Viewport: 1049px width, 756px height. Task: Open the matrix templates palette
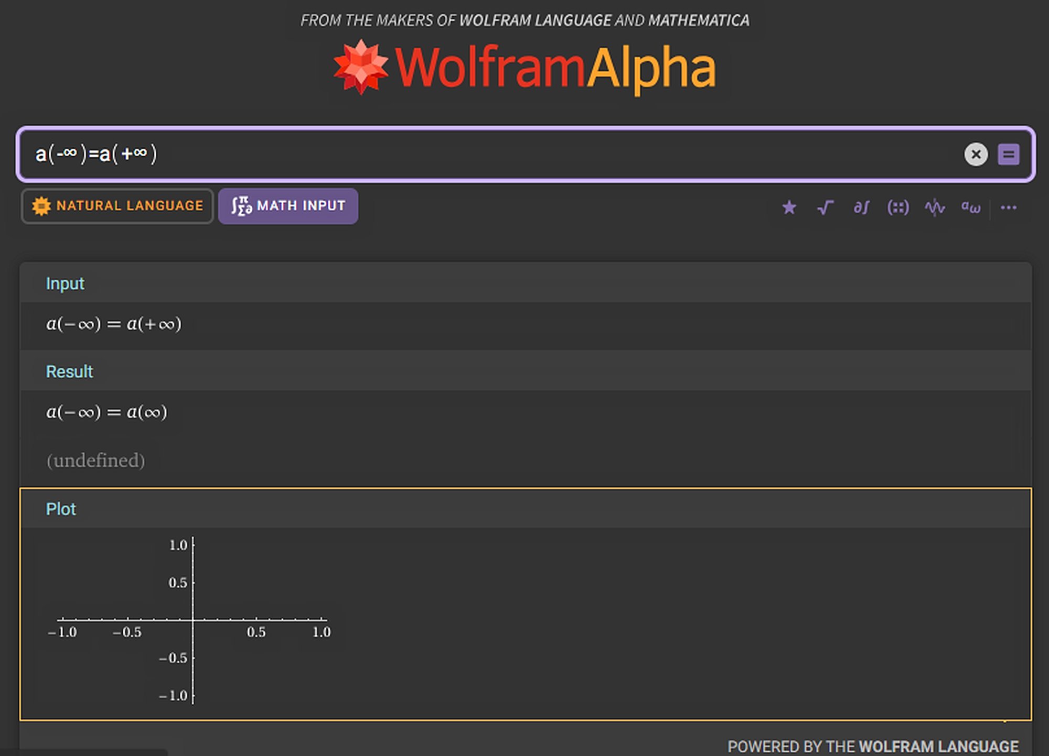(898, 207)
